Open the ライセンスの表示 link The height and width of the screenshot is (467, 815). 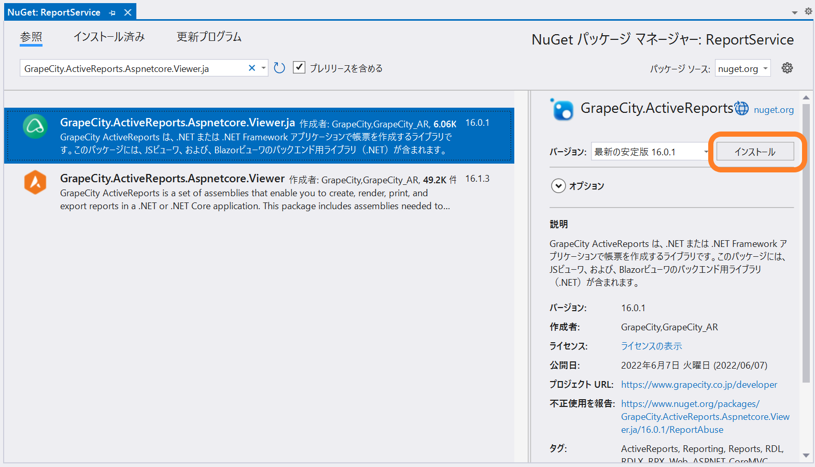coord(652,346)
